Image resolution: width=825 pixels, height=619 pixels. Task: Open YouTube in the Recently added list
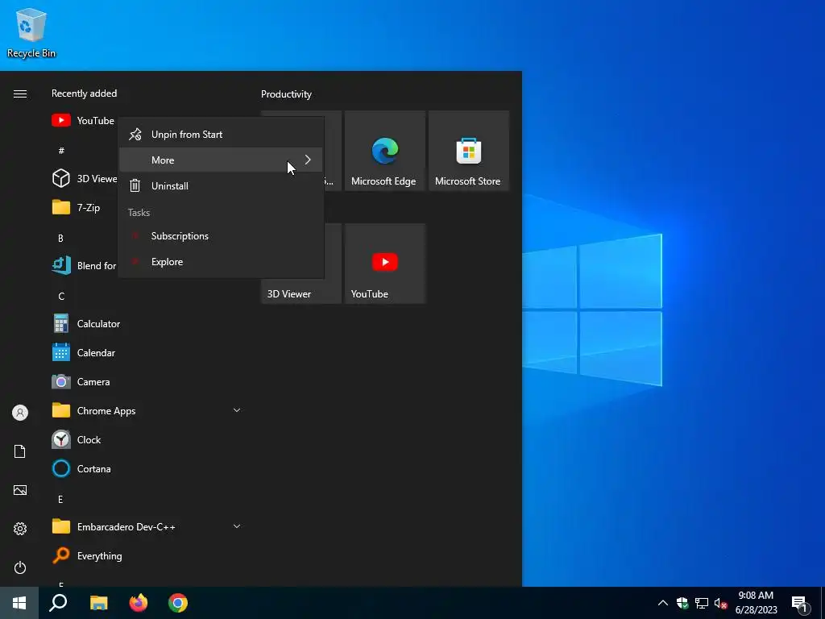tap(83, 121)
